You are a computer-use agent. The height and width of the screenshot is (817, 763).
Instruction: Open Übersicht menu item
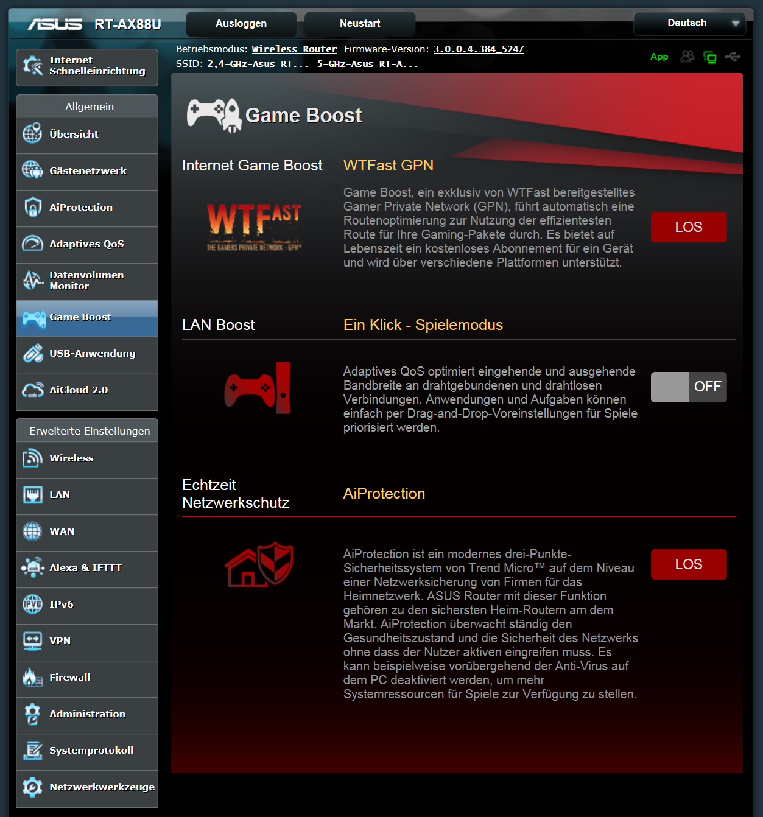87,135
